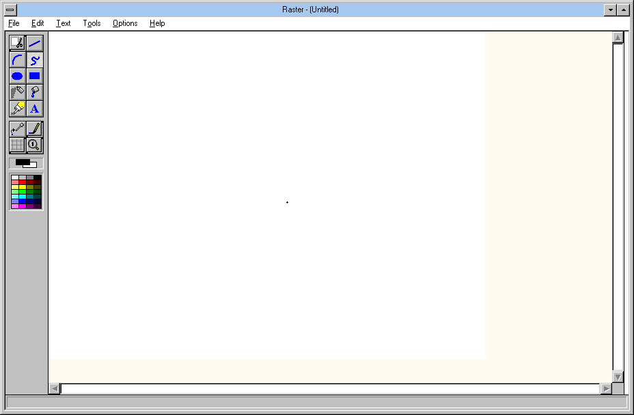
Task: Open the window control menu box
Action: pos(10,10)
